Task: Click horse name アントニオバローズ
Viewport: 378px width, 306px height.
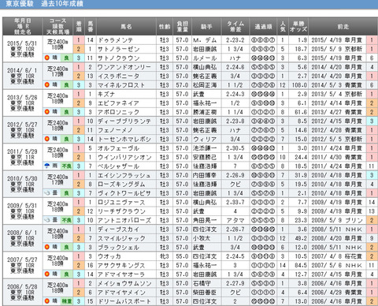Action: pos(124,220)
